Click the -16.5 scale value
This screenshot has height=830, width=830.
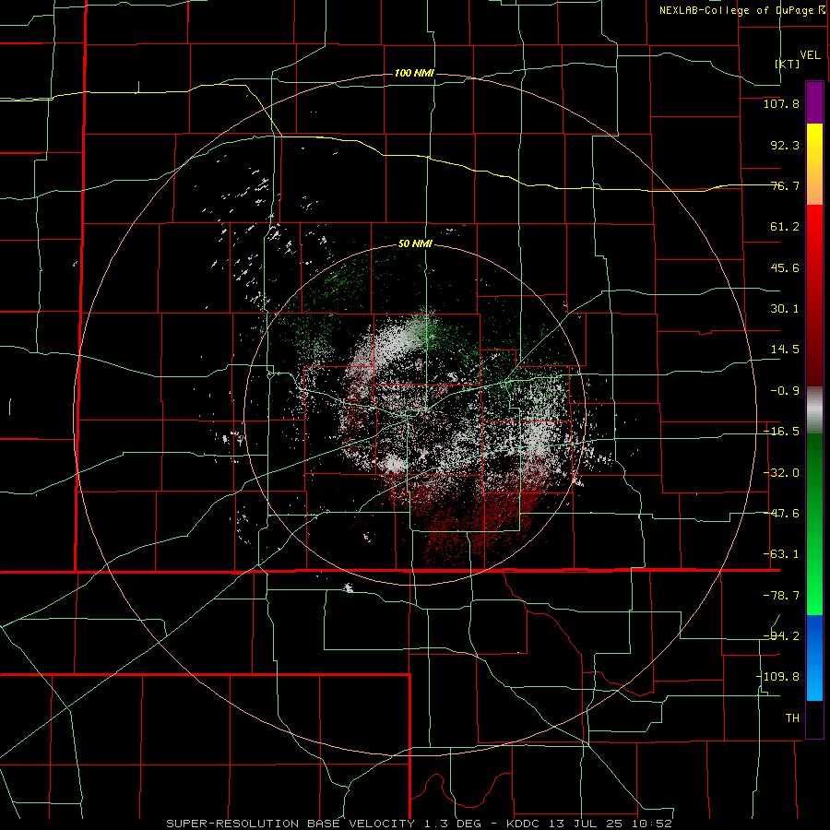(x=781, y=432)
